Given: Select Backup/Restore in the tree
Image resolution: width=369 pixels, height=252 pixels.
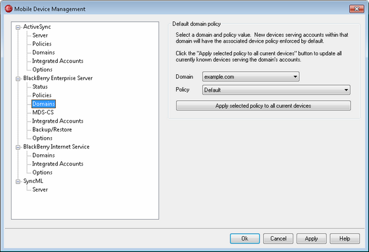Looking at the screenshot, I should 52,129.
